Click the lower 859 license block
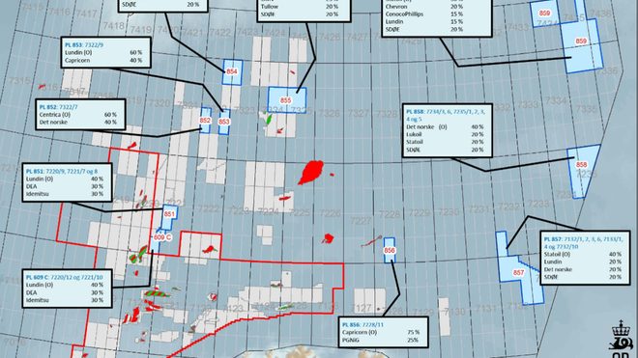 (x=581, y=41)
